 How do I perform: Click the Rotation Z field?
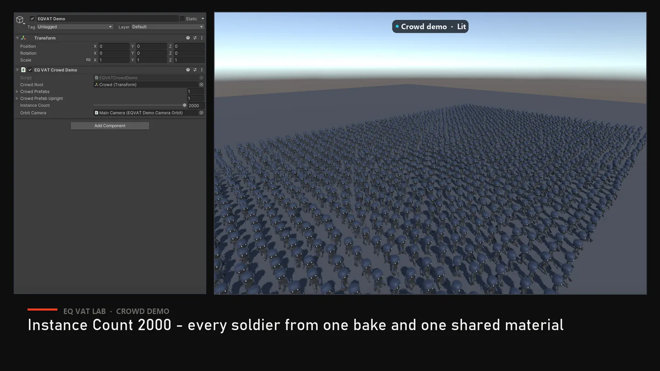coord(189,53)
